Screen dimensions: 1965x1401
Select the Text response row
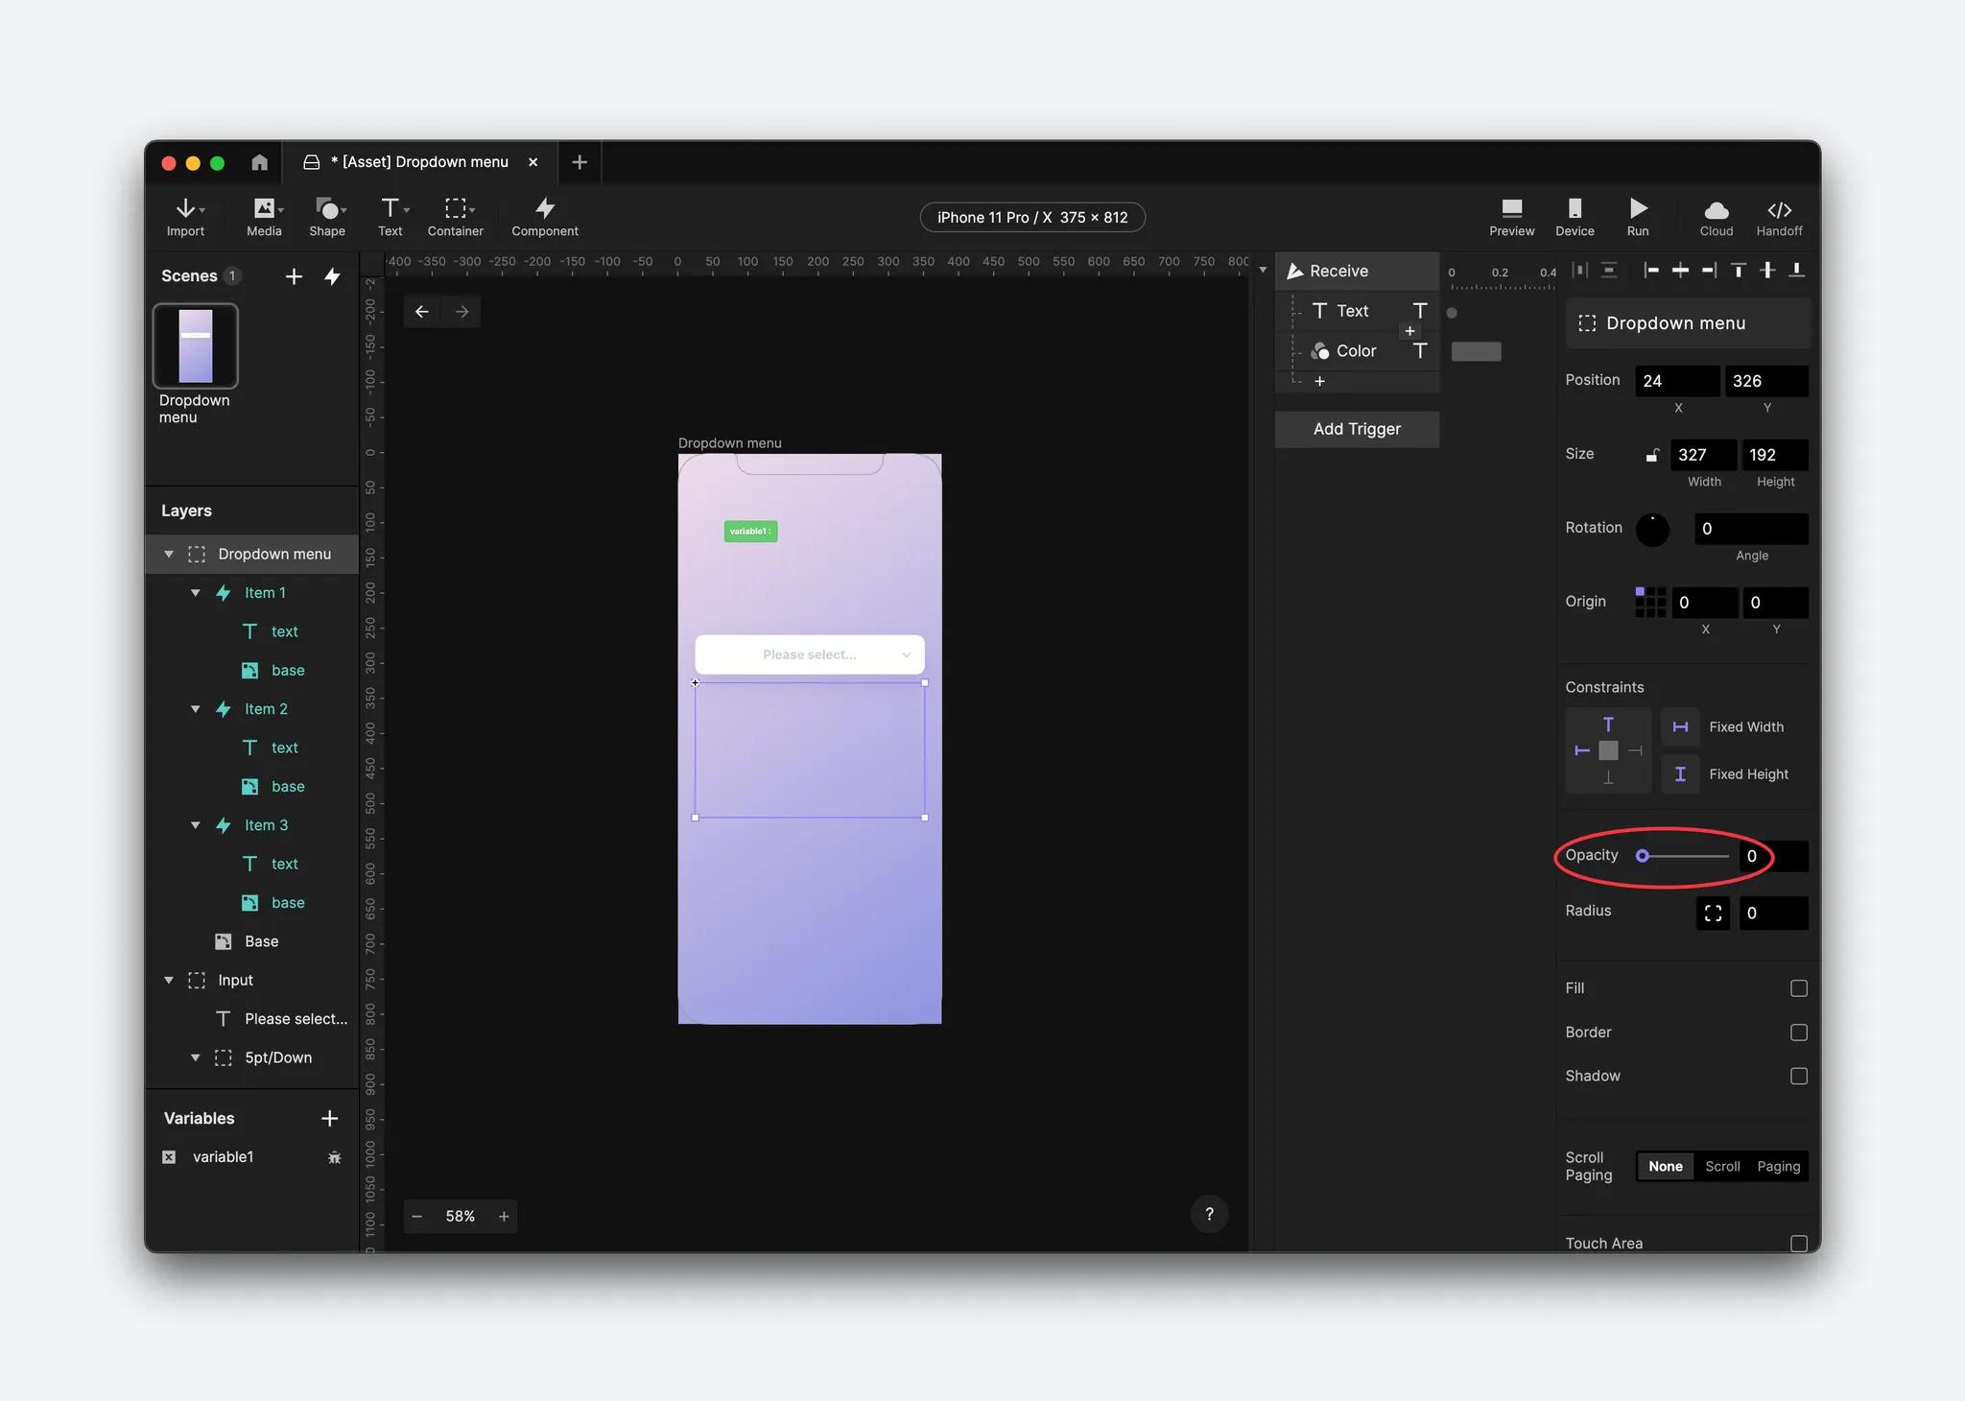coord(1357,311)
